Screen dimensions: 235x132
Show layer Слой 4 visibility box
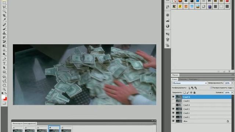point(173,105)
